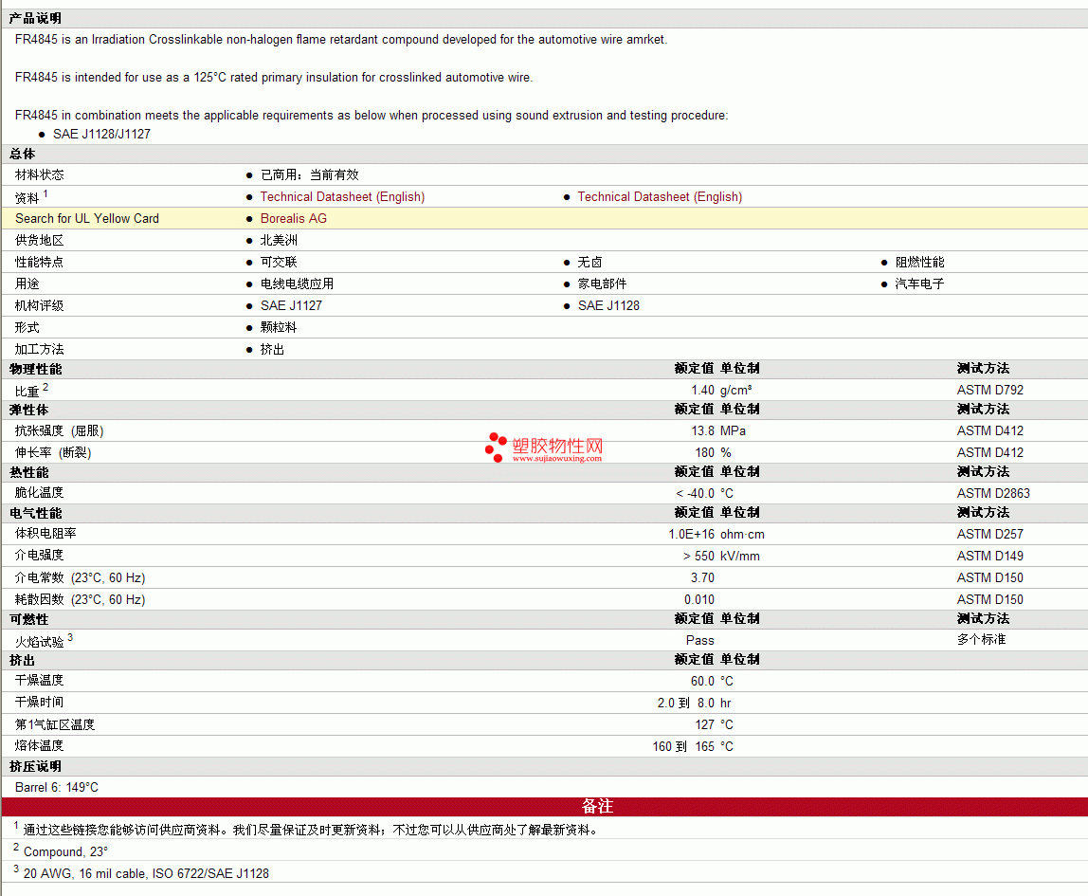Click the 火焰试验 row label

click(x=40, y=642)
